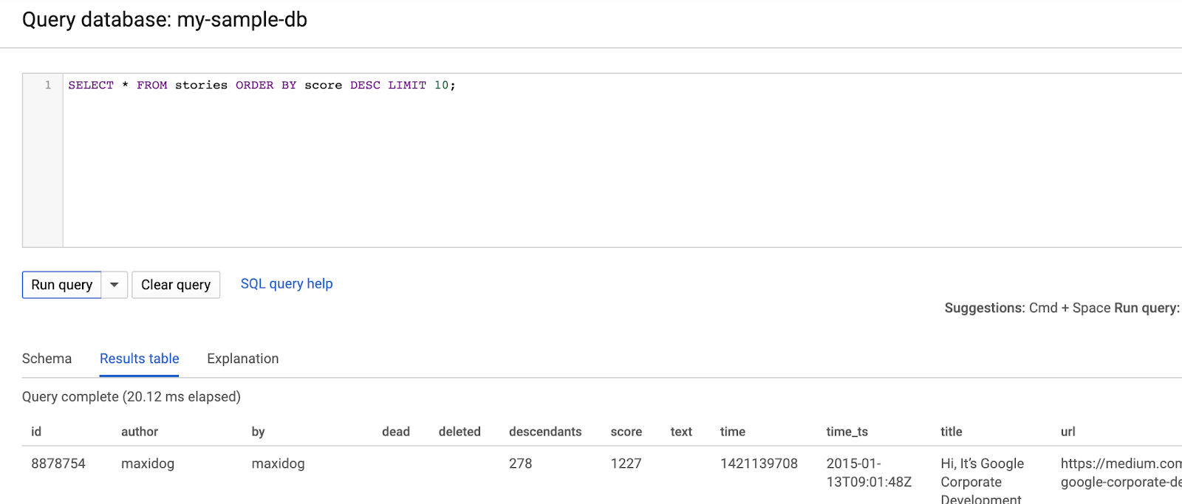Click the Run query button
This screenshot has width=1182, height=504.
pos(62,285)
